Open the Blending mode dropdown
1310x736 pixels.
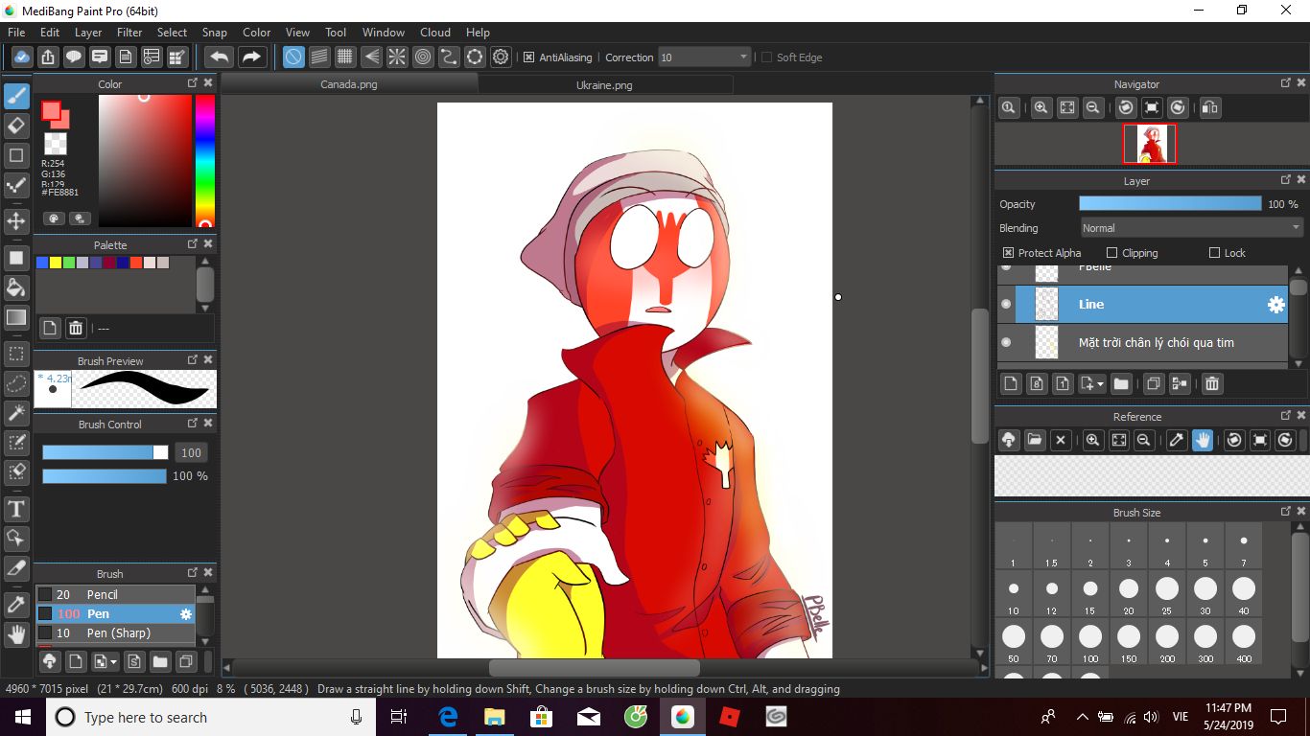pos(1190,228)
